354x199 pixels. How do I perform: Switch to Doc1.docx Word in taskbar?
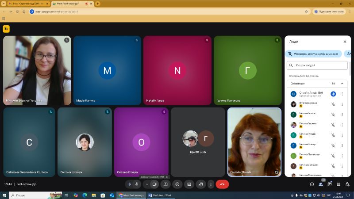159,195
